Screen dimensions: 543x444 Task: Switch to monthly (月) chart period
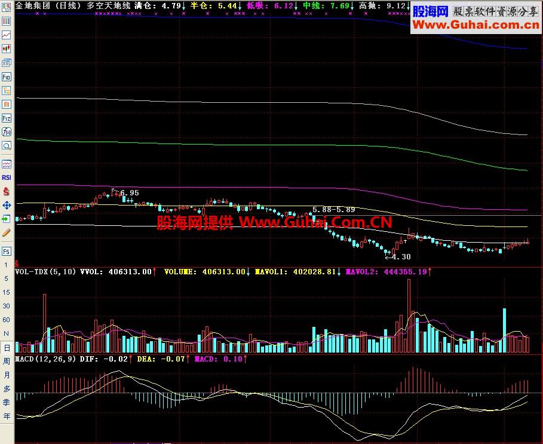[6, 375]
